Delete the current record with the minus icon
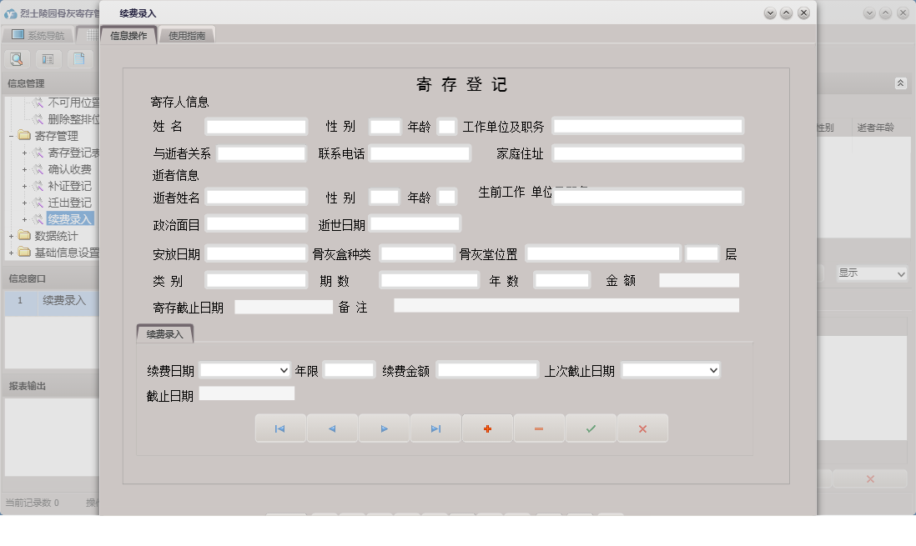 click(x=539, y=428)
